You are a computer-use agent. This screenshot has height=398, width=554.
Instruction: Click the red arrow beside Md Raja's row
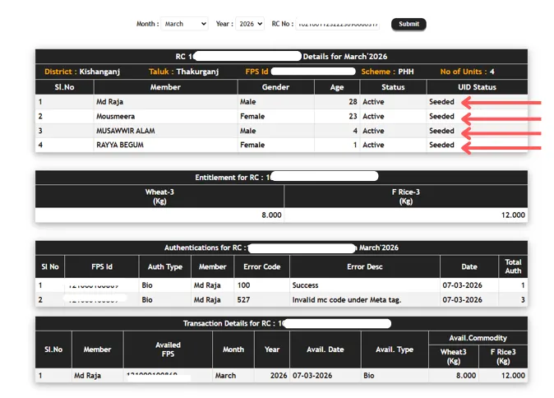pos(501,103)
